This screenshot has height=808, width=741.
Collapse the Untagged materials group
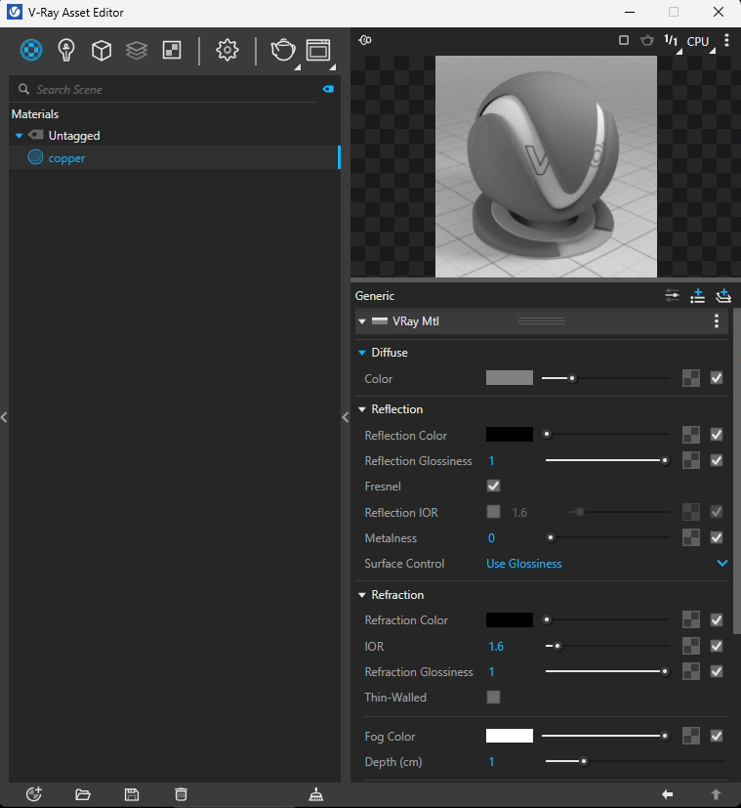click(20, 136)
